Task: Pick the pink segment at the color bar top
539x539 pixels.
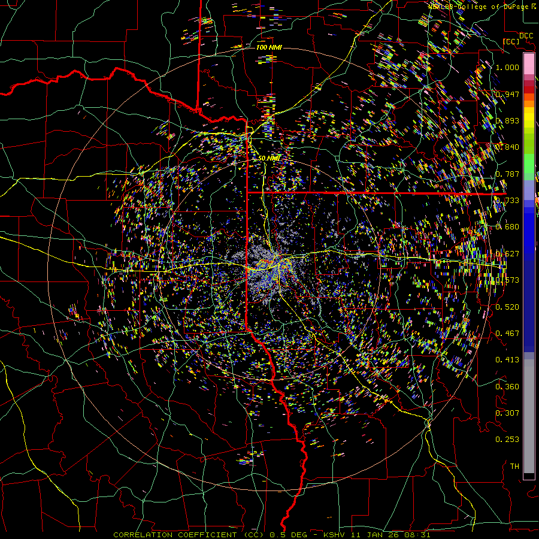Action: click(x=529, y=64)
